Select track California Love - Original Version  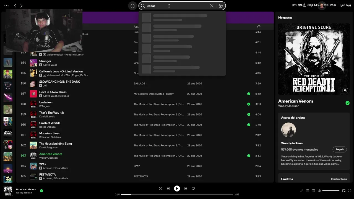[x=61, y=71]
